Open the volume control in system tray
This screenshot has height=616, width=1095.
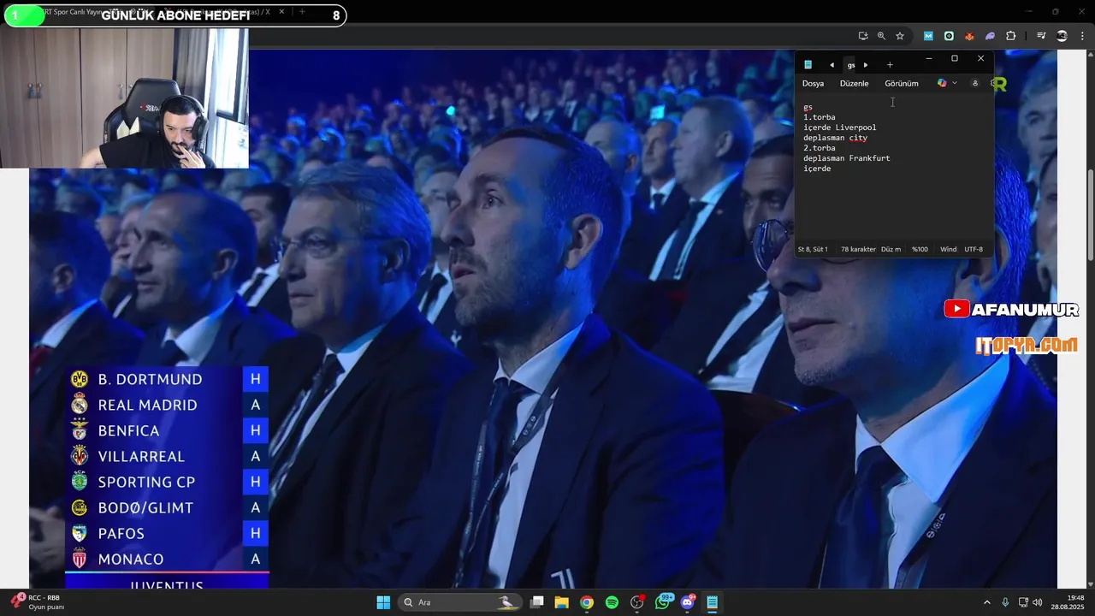(x=1037, y=602)
